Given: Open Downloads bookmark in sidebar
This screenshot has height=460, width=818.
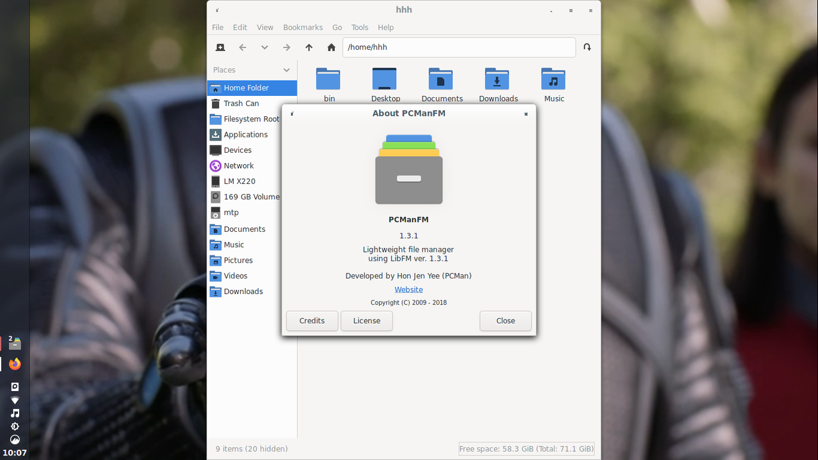Looking at the screenshot, I should tap(252, 291).
